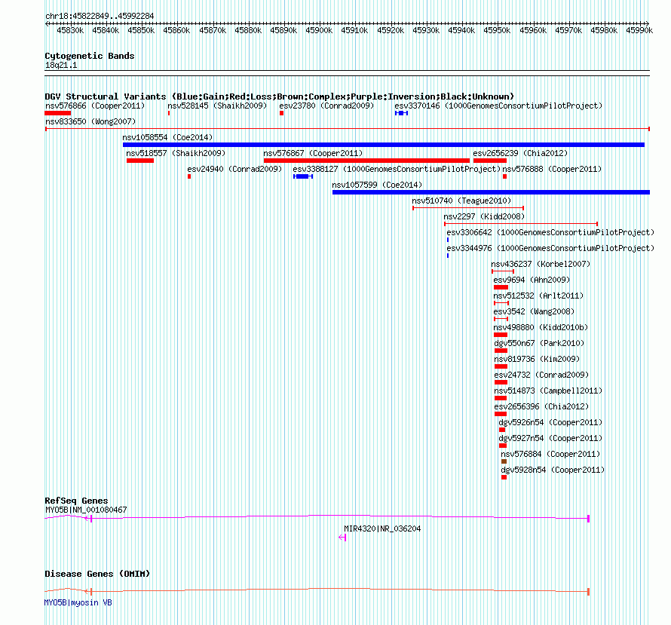Image resolution: width=671 pixels, height=625 pixels.
Task: Click the red nsv576867 loss bar
Action: [x=366, y=161]
